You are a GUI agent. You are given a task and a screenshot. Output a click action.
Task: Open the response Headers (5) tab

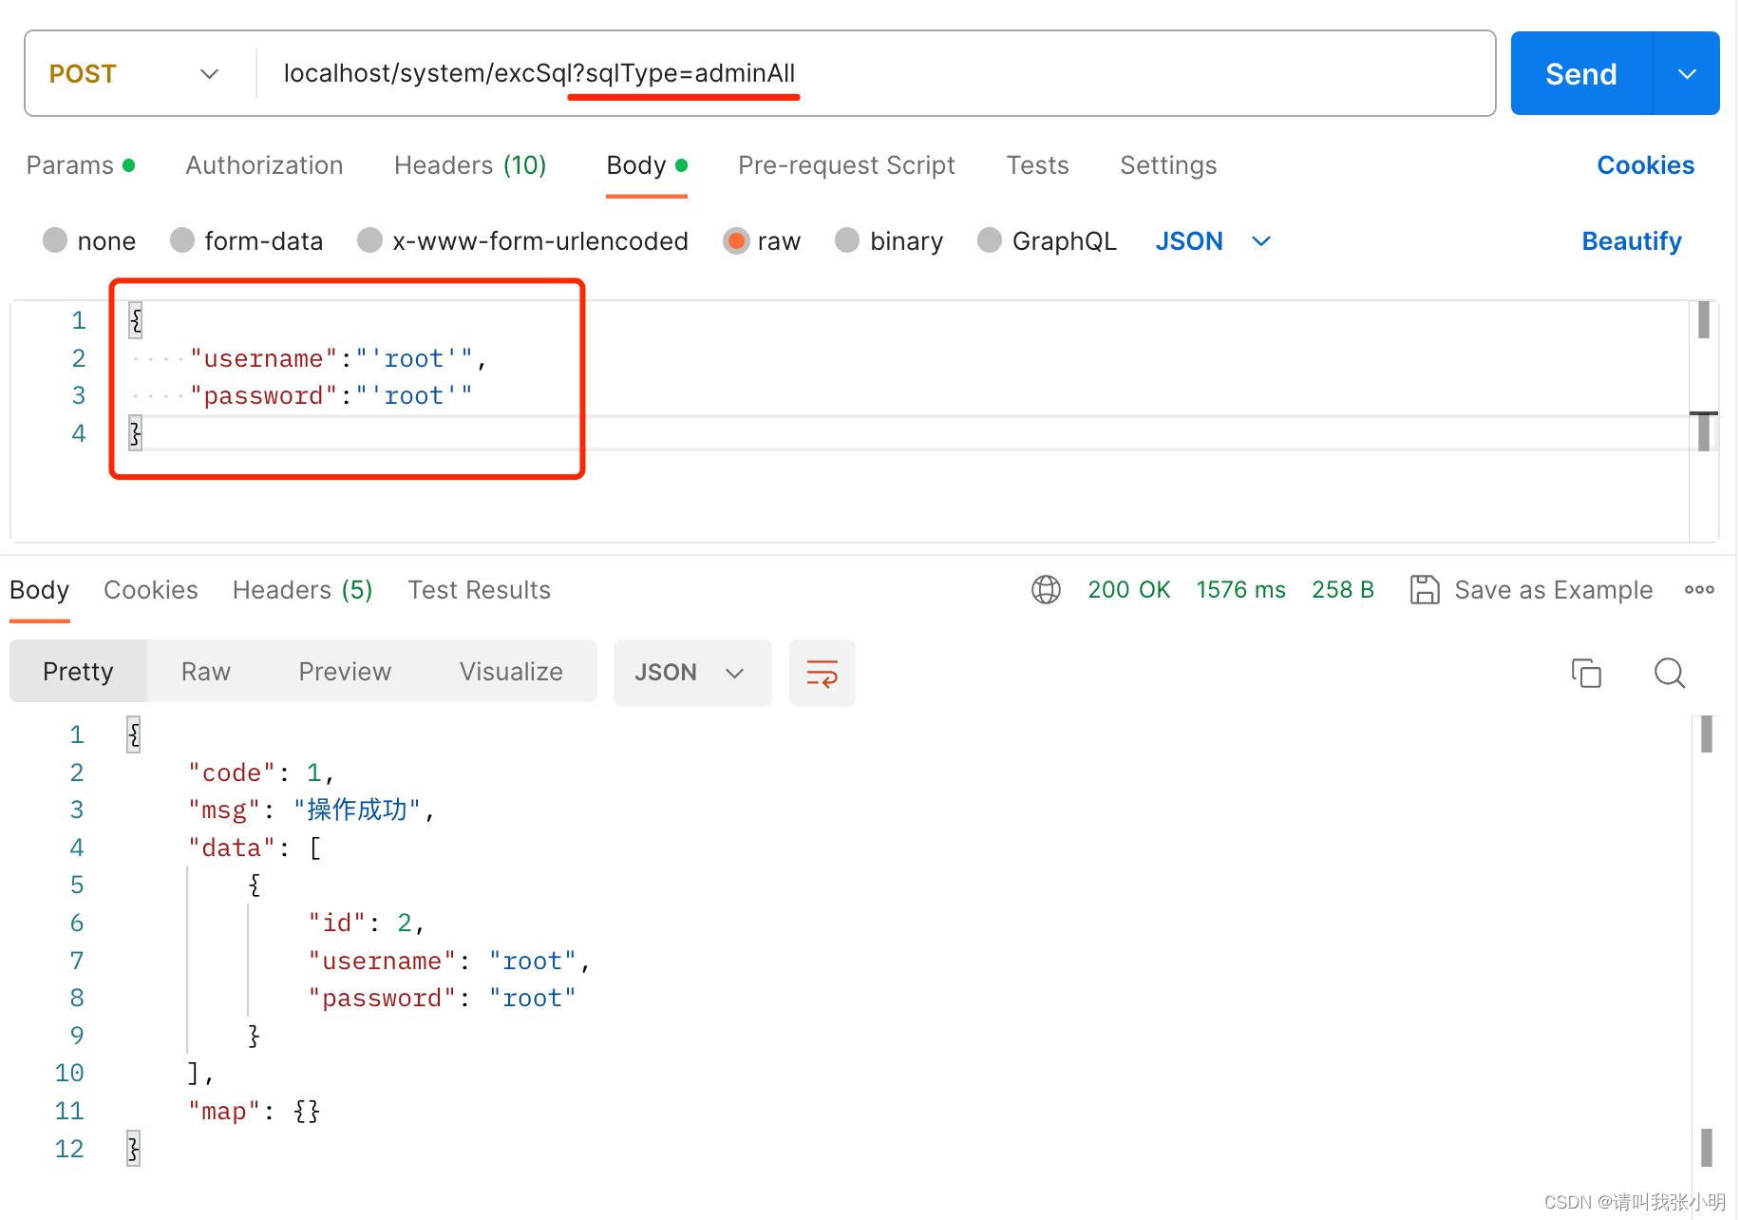coord(303,590)
